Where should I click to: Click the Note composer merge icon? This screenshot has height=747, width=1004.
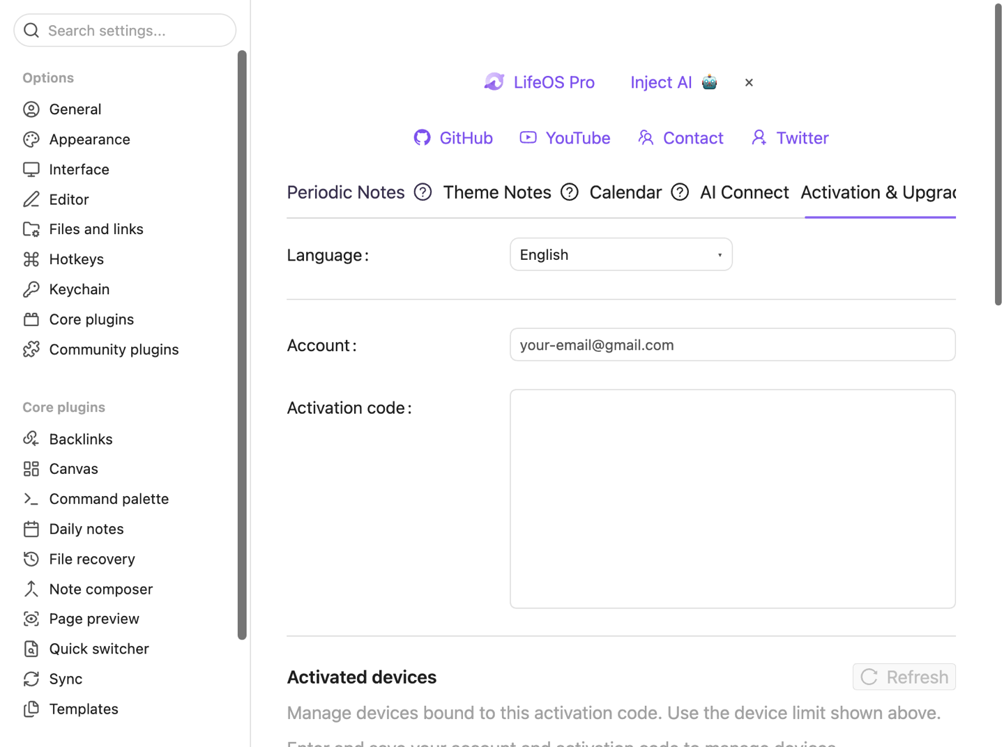[31, 589]
